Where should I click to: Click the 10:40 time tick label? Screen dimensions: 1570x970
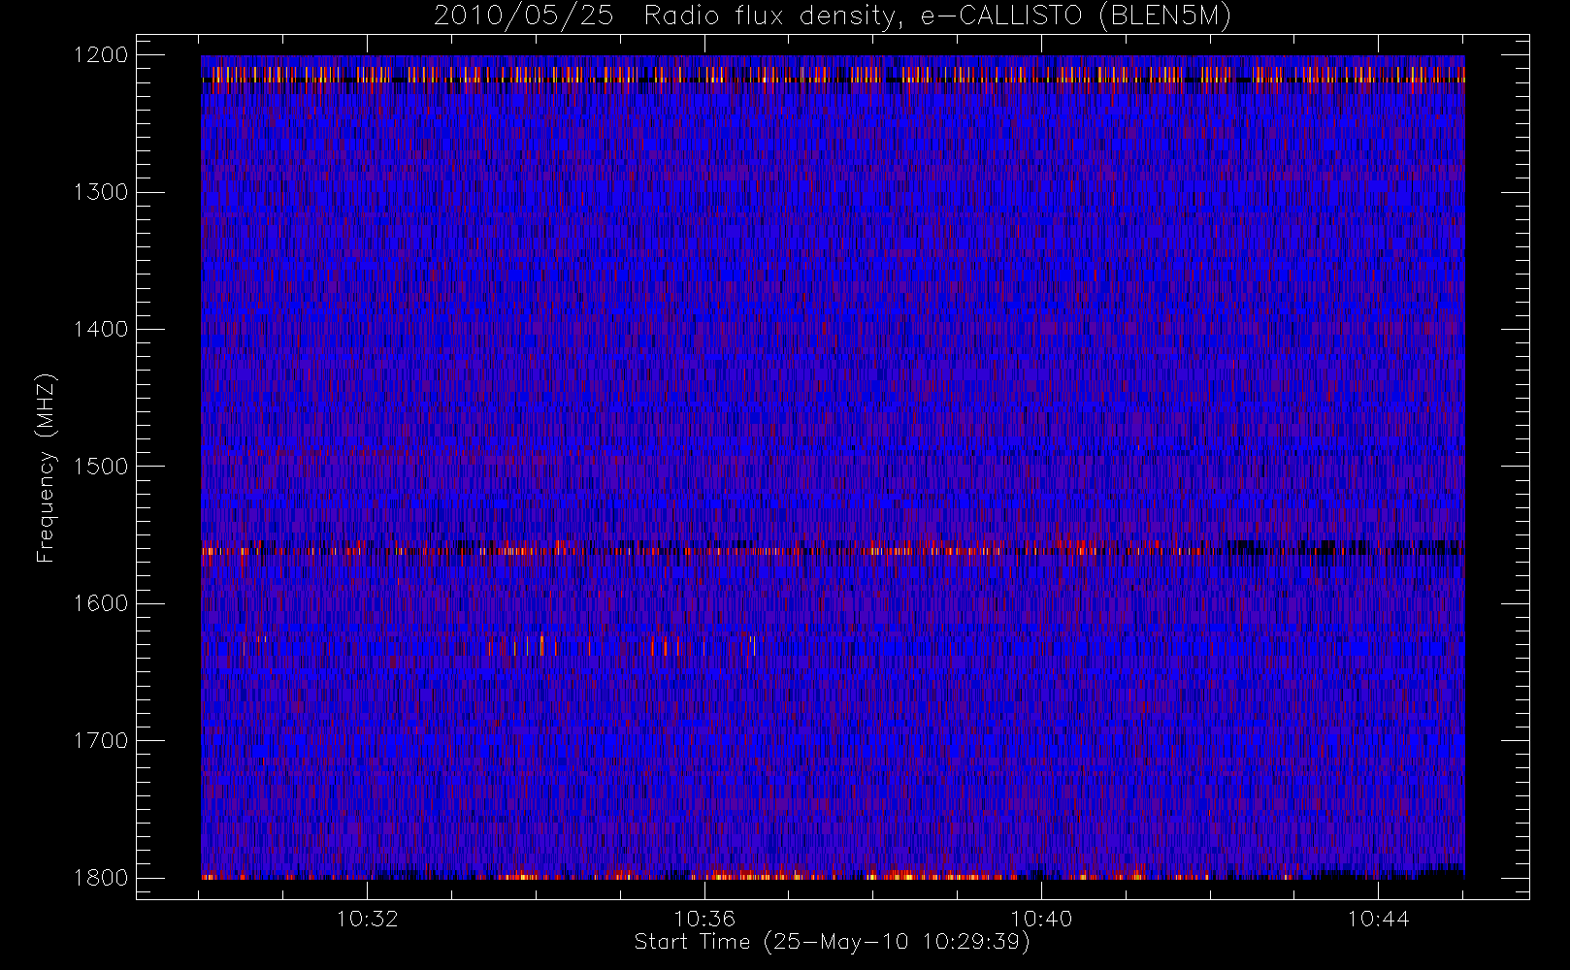tap(1041, 919)
